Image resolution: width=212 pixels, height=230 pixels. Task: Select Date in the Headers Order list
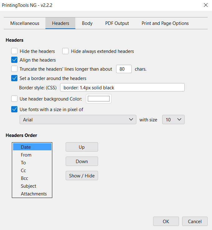pyautogui.click(x=32, y=147)
